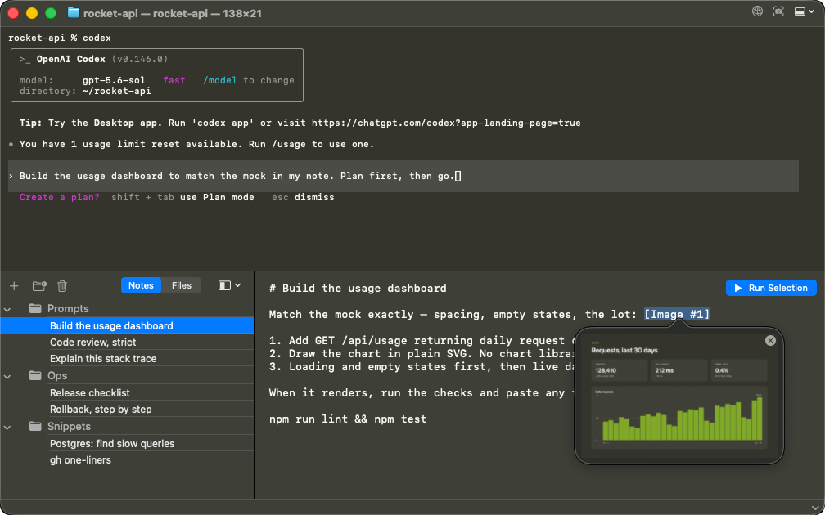Click the chatgpt.com/codex URL in the tip
The height and width of the screenshot is (515, 825).
coord(446,123)
